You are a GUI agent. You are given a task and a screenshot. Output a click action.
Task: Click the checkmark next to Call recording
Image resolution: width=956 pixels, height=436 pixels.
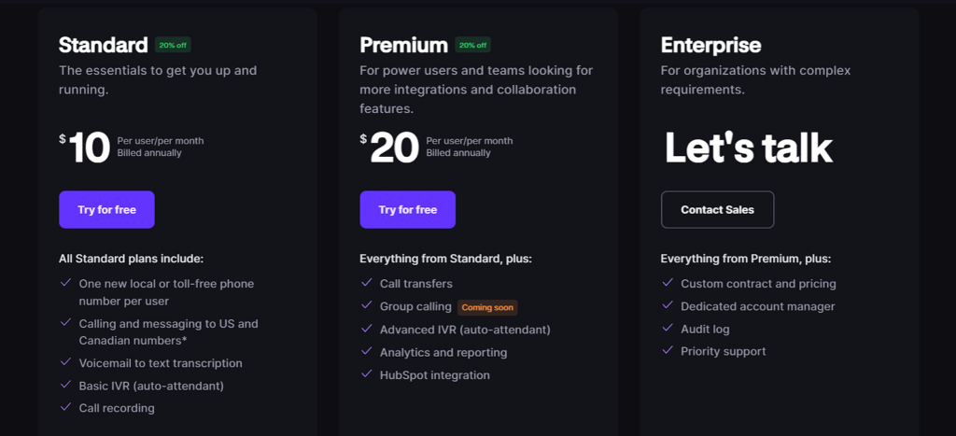(66, 407)
